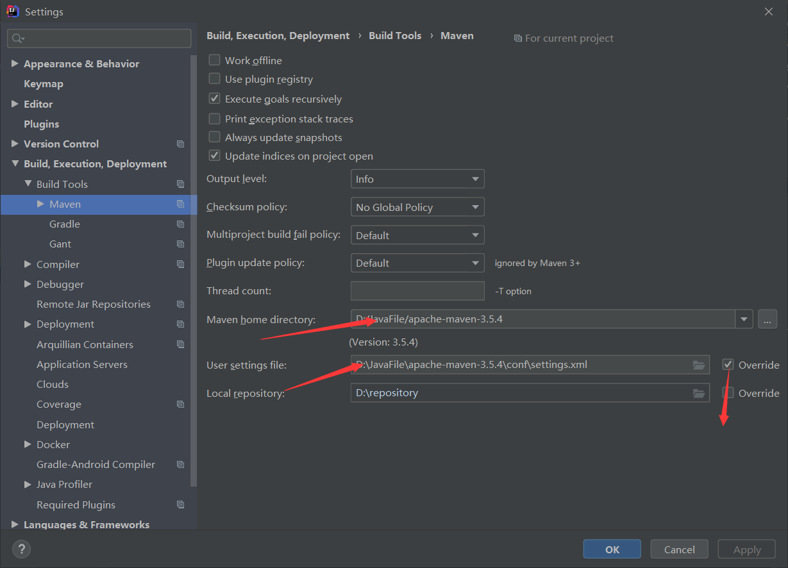Toggle Override for the User settings file
The height and width of the screenshot is (568, 788).
[x=728, y=363]
